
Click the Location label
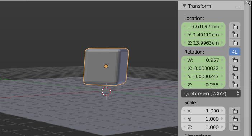pyautogui.click(x=194, y=18)
